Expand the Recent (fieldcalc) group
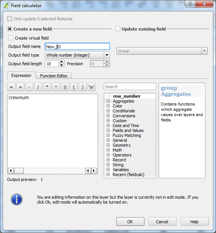This screenshot has width=216, height=233. (108, 175)
